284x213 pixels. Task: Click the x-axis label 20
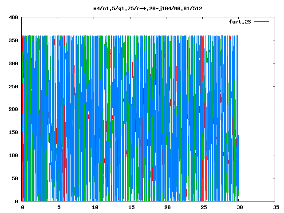point(167,207)
